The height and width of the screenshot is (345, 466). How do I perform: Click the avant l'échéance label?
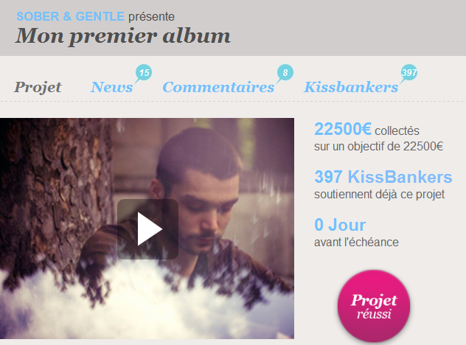[x=356, y=243]
